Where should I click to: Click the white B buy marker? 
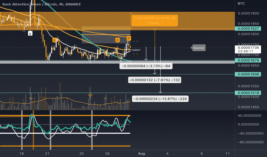coord(30,34)
